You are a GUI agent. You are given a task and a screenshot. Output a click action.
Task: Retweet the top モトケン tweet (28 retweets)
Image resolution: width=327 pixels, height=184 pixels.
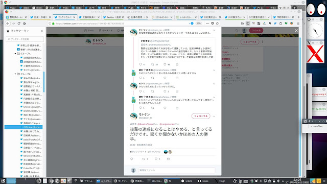[152, 64]
